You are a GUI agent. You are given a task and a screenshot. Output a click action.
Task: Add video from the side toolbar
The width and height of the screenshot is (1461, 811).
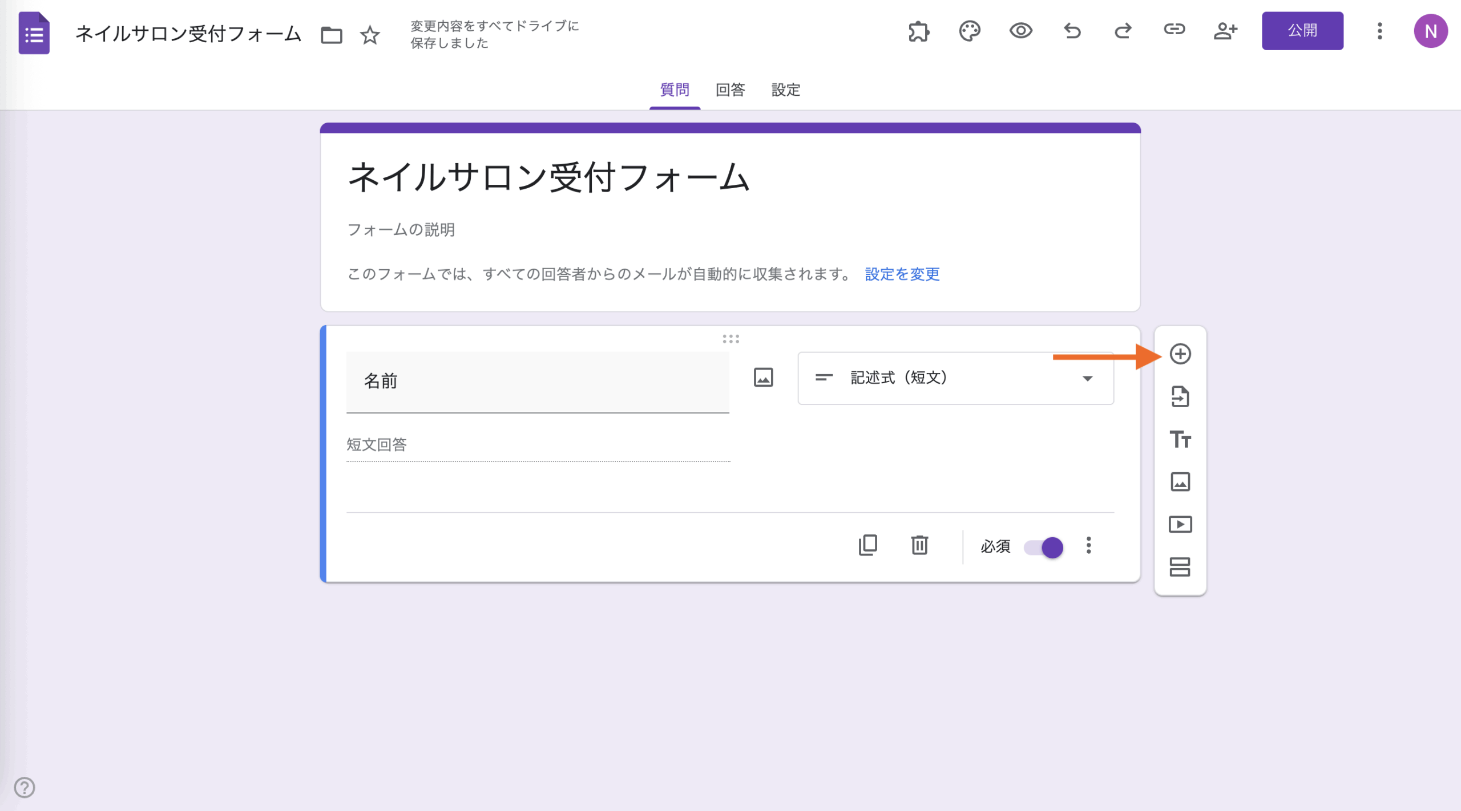[1180, 524]
